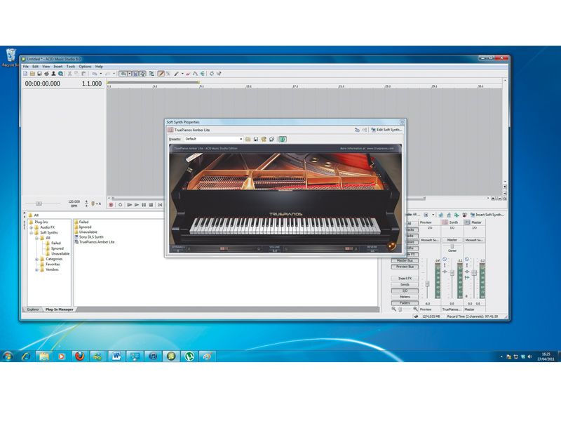Screen dimensions: 561x421
Task: Open the Tools menu
Action: tap(71, 67)
